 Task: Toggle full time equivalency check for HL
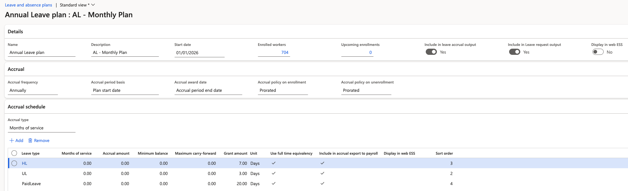(274, 163)
